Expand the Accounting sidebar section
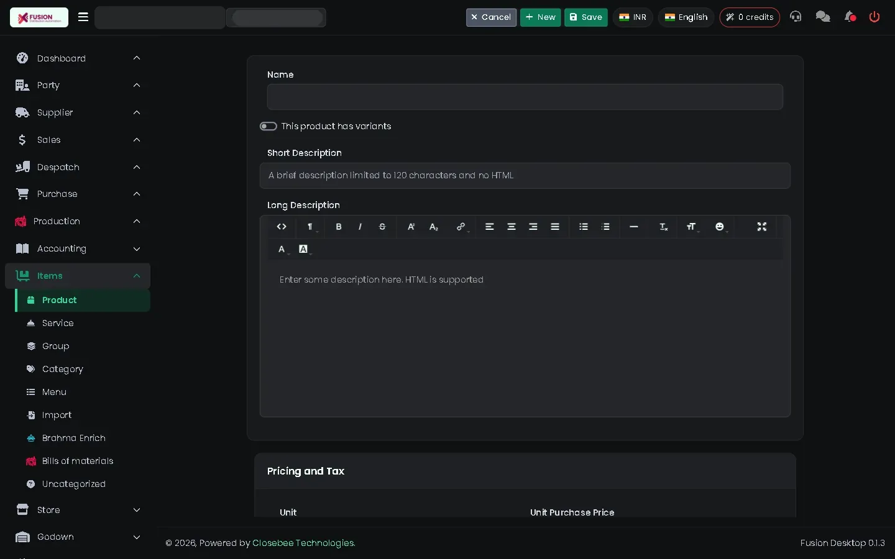 (x=78, y=248)
